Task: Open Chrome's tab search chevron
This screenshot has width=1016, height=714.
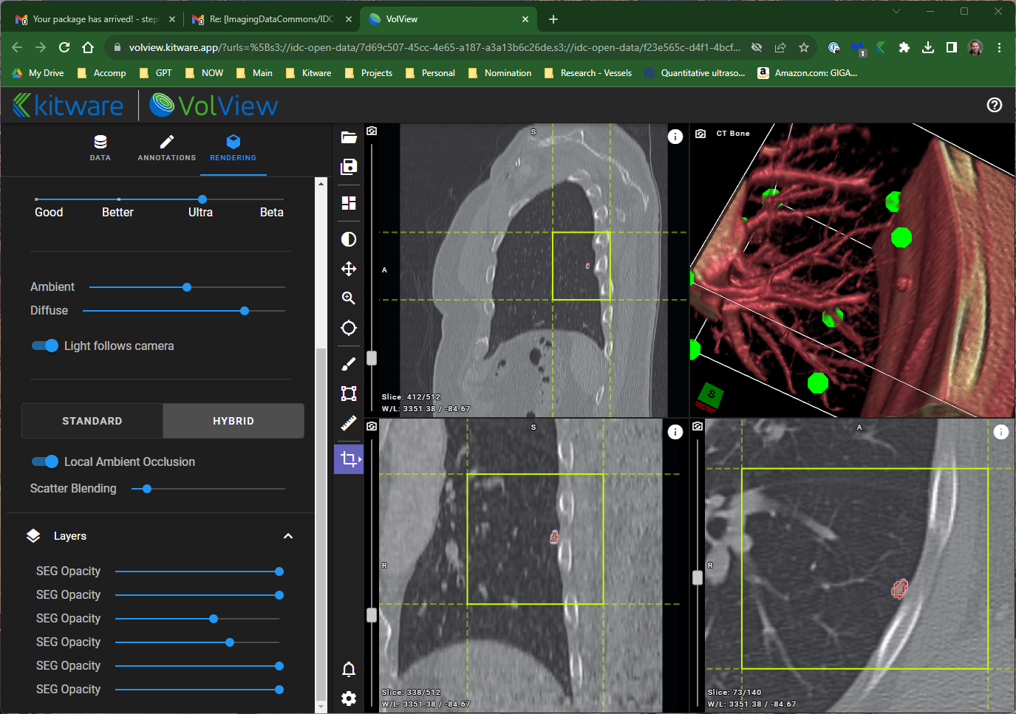Action: tap(896, 12)
